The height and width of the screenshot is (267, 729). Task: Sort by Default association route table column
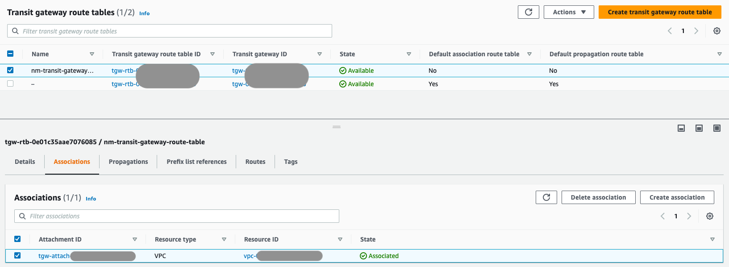tap(529, 54)
